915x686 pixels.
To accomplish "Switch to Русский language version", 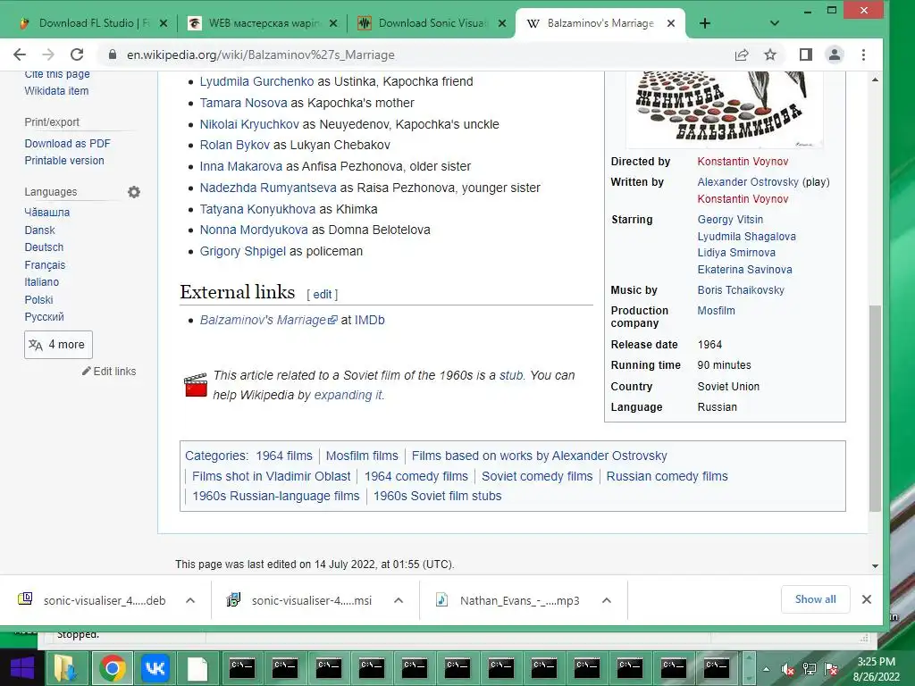I will [45, 317].
